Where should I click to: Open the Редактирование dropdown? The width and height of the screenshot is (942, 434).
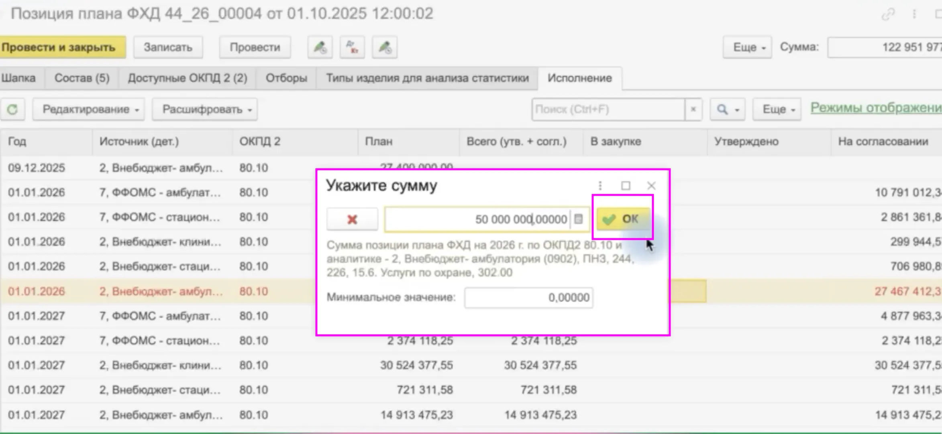click(89, 109)
